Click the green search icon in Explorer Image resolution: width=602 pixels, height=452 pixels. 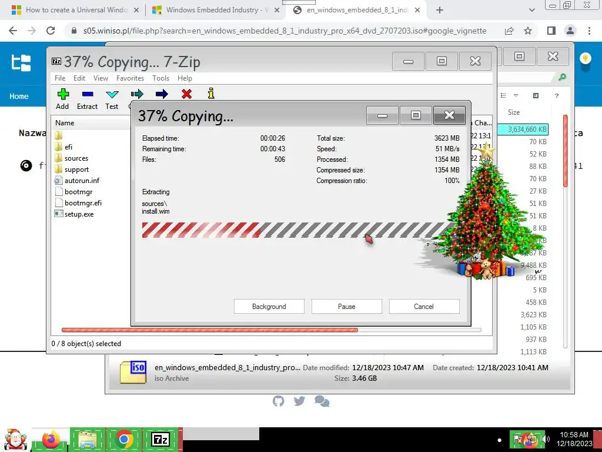pyautogui.click(x=562, y=77)
